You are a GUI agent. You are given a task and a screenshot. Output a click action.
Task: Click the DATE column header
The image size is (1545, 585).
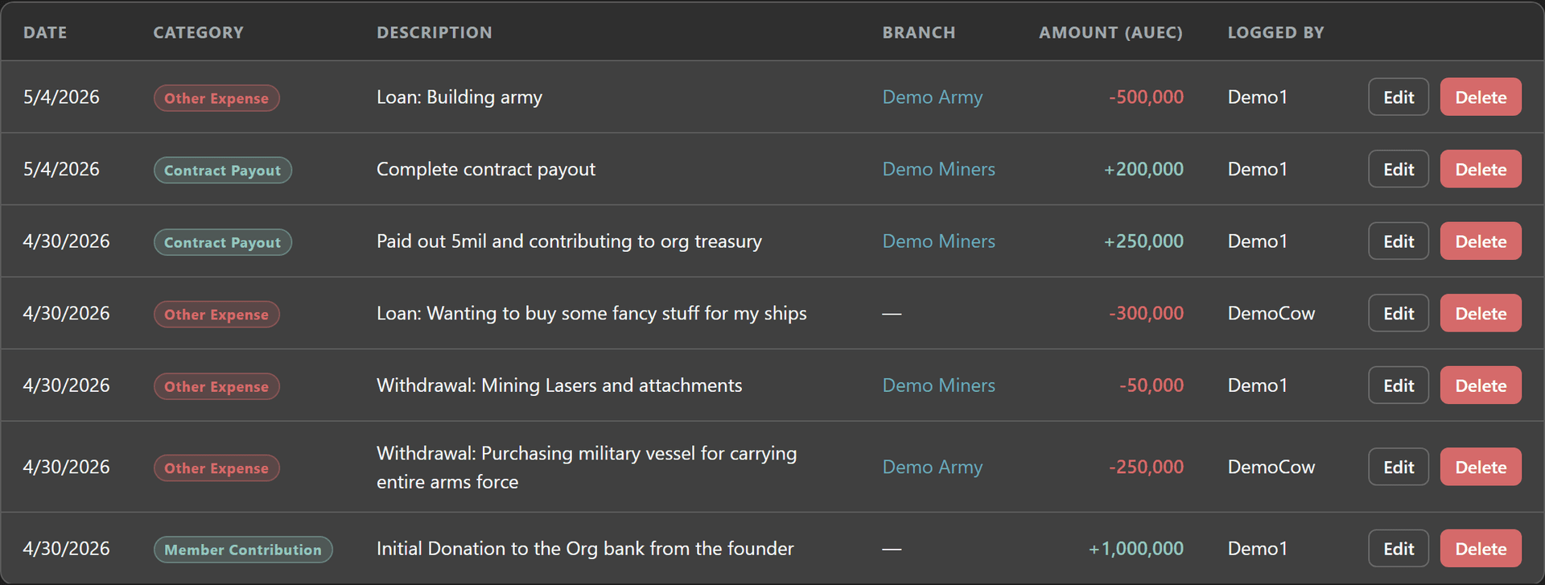pos(45,33)
